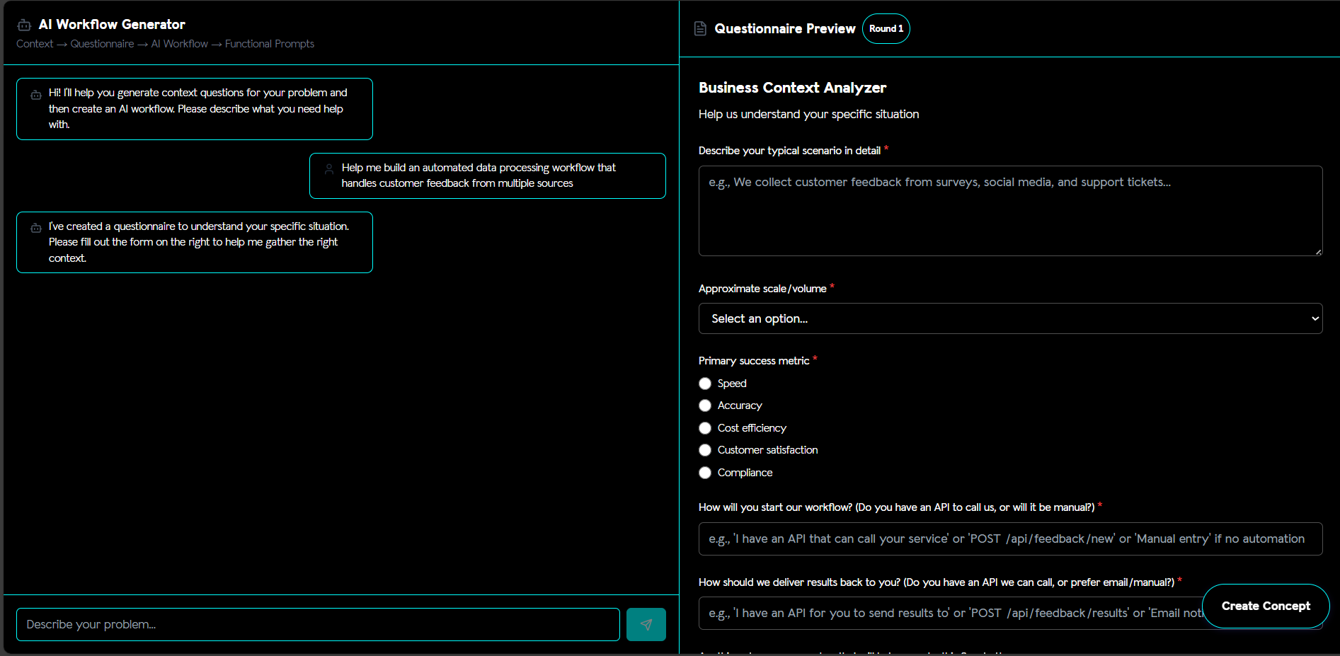Click Questionnaire in the breadcrumb
Viewport: 1340px width, 656px height.
(102, 44)
